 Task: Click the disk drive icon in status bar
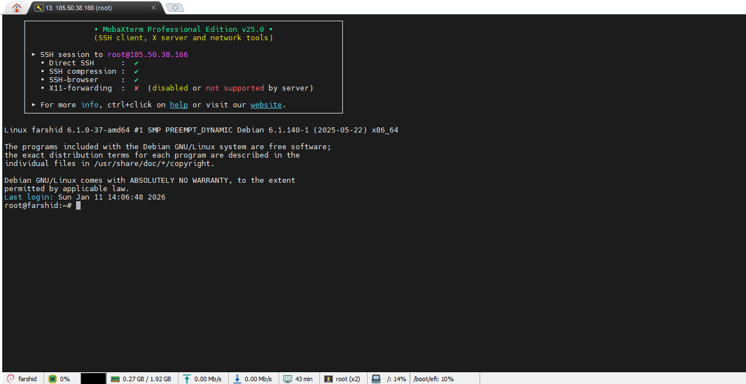377,378
